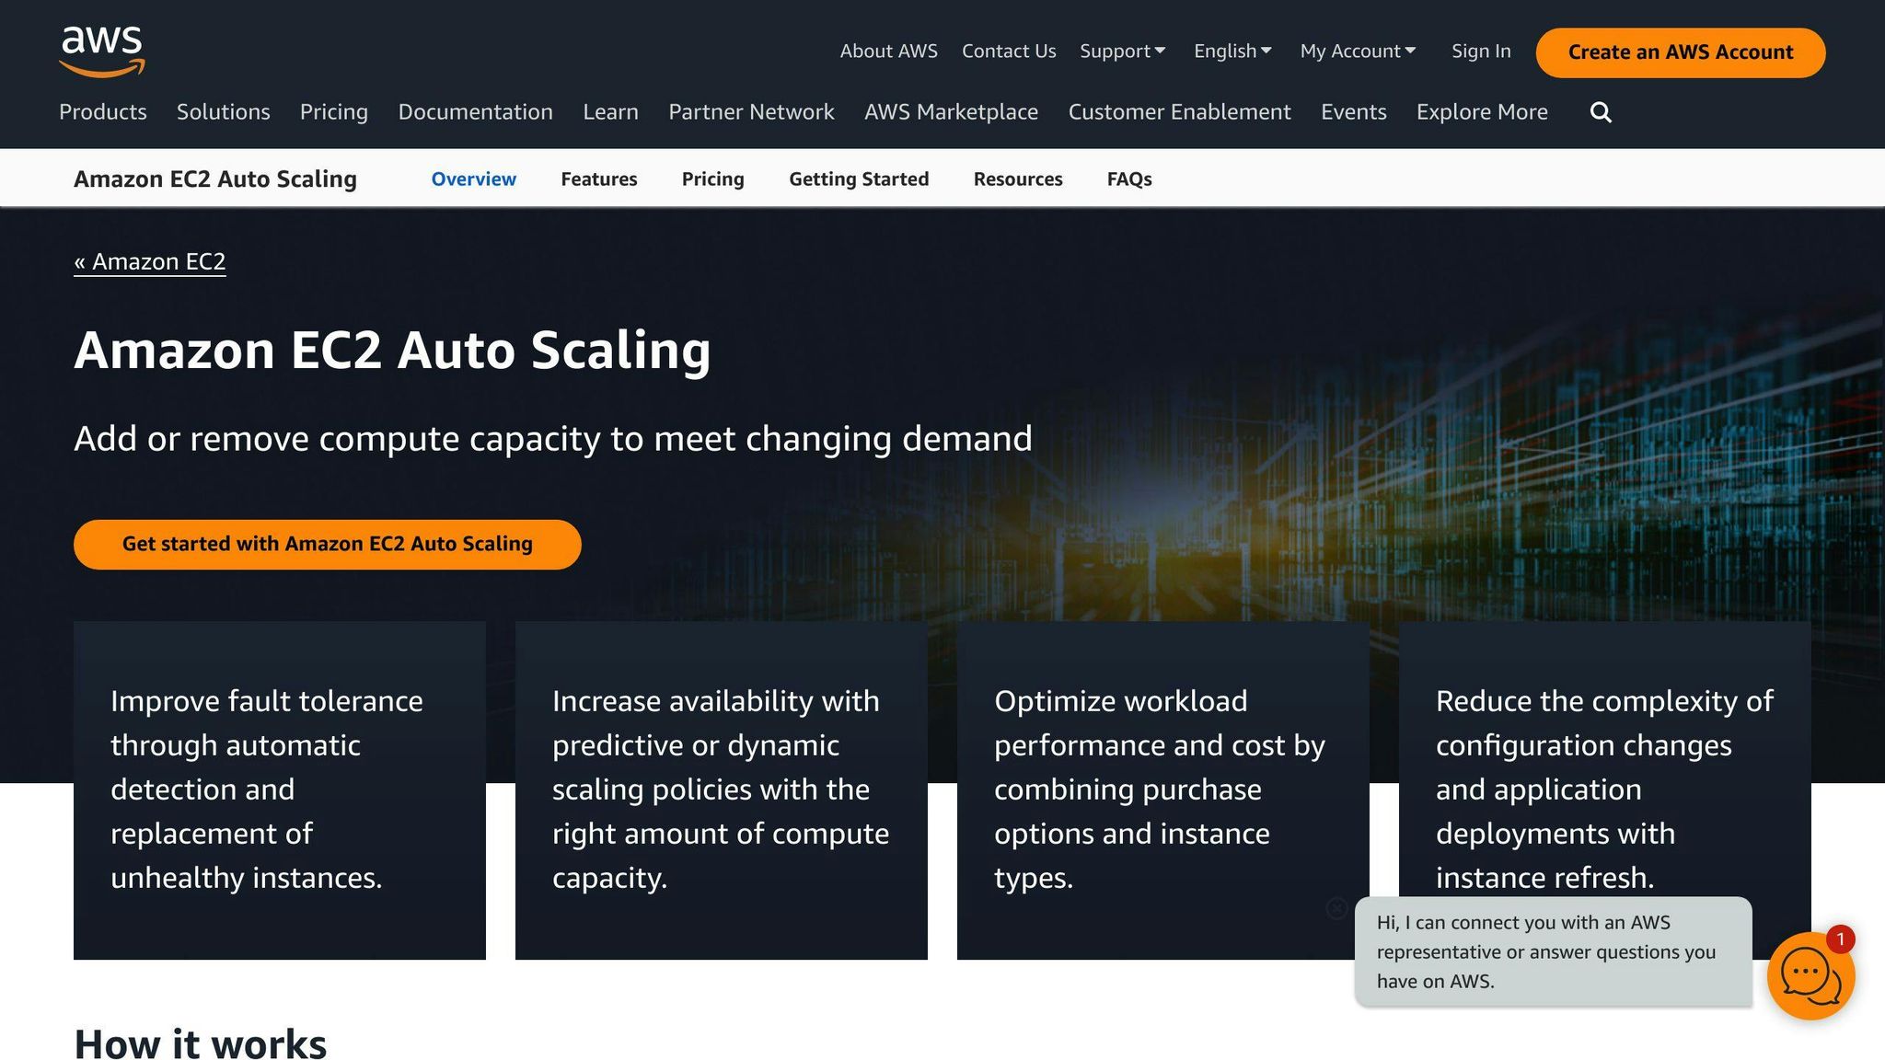The height and width of the screenshot is (1060, 1885).
Task: Click Get started with Amazon EC2 Auto Scaling
Action: tap(327, 544)
